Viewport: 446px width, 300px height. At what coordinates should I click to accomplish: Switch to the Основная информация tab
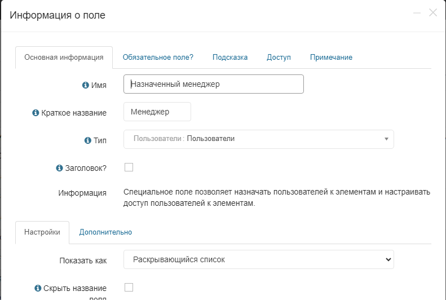64,58
